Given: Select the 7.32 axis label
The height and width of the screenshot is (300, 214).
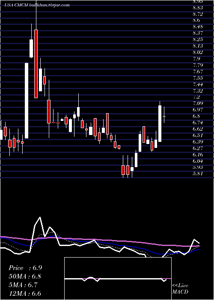Looking at the screenshot, I should (198, 90).
